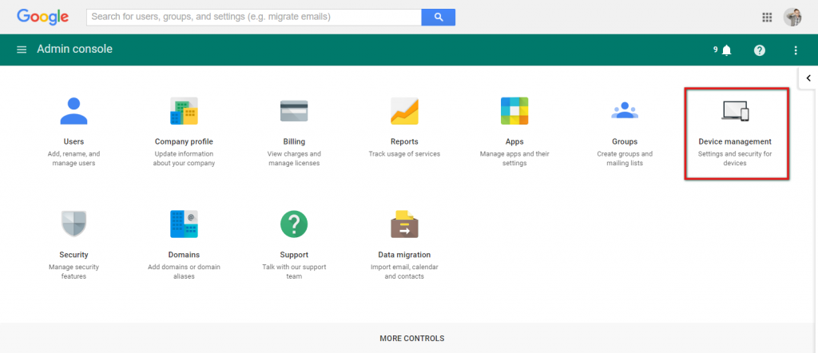This screenshot has height=353, width=818.
Task: Open the Groups people icon
Action: tap(625, 111)
